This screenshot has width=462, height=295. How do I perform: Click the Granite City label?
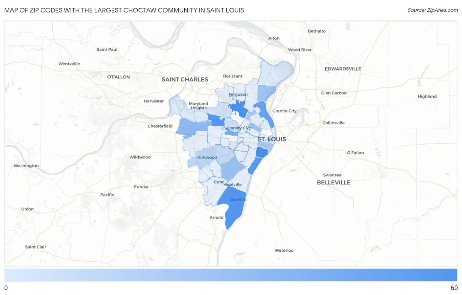[x=284, y=111]
